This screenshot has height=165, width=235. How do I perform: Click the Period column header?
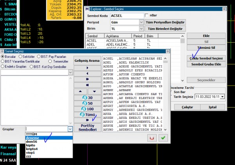tap(138, 36)
